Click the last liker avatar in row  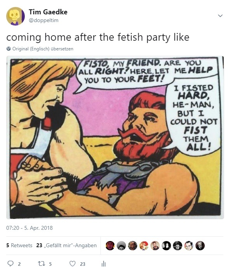click(x=200, y=246)
